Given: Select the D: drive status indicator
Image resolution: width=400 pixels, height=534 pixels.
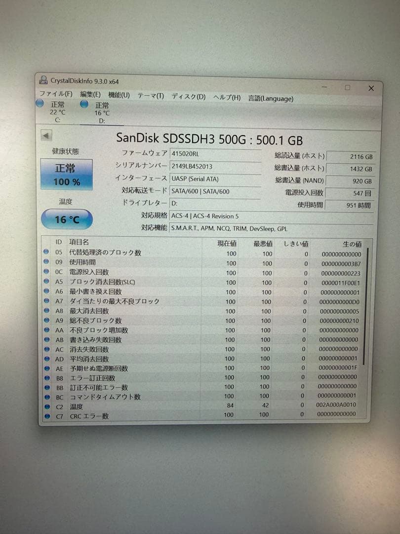Looking at the screenshot, I should tap(96, 112).
